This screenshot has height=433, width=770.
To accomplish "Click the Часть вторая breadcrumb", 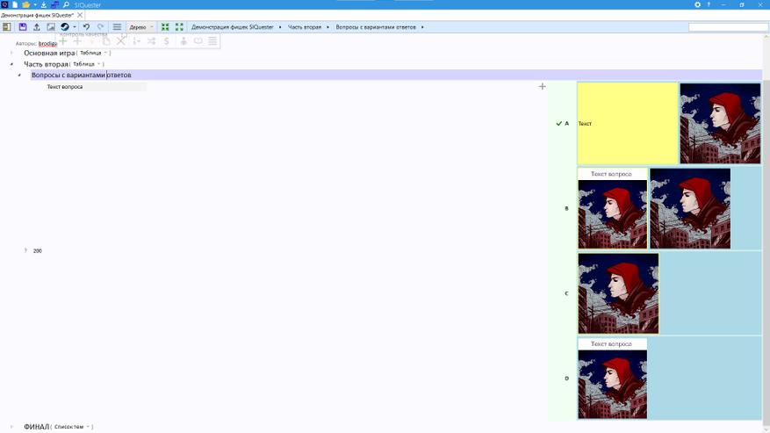I will (305, 27).
